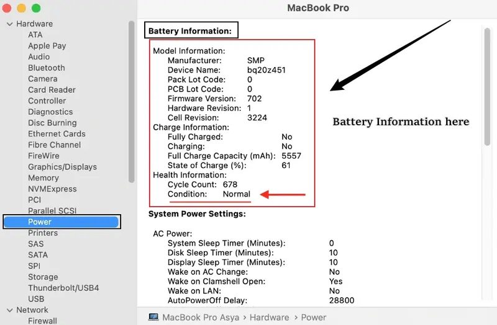Click MacBook Pro Asya in path bar
The width and height of the screenshot is (497, 325).
[x=201, y=318]
